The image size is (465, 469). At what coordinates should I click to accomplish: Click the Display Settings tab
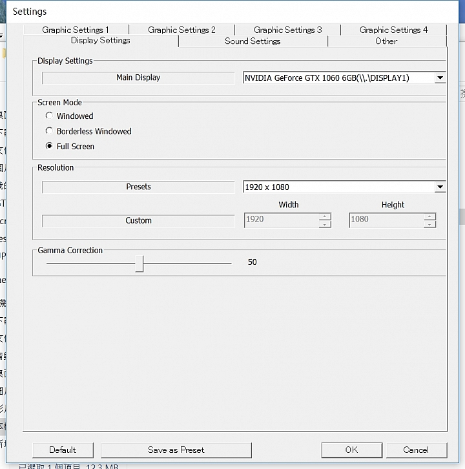click(101, 41)
